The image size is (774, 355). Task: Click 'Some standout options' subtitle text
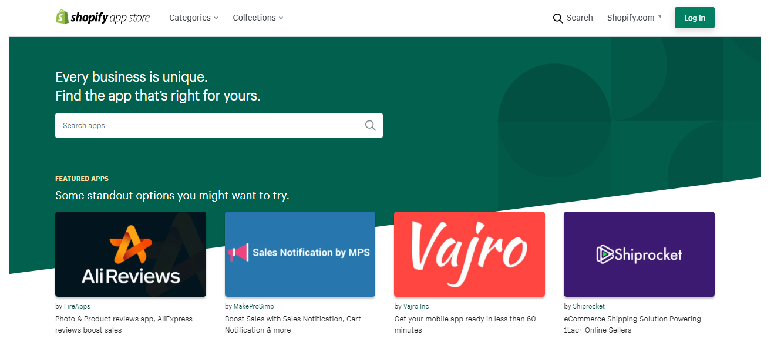pos(172,195)
